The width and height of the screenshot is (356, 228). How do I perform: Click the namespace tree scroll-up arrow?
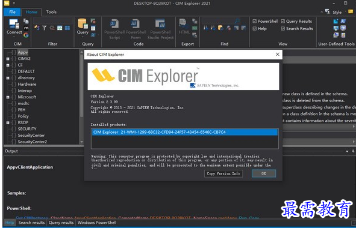point(82,52)
